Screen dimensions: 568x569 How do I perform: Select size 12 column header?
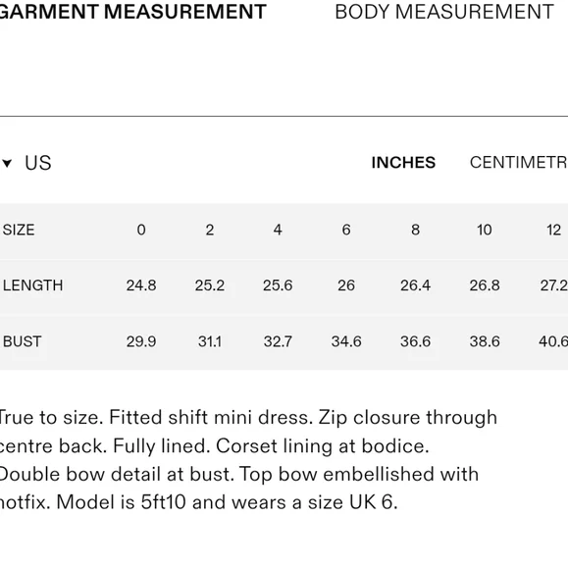554,230
